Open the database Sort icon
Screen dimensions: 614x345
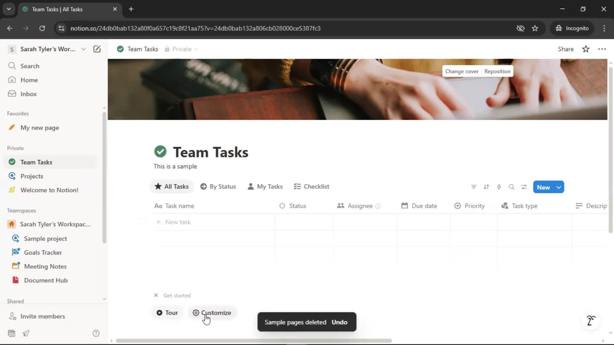pos(486,187)
